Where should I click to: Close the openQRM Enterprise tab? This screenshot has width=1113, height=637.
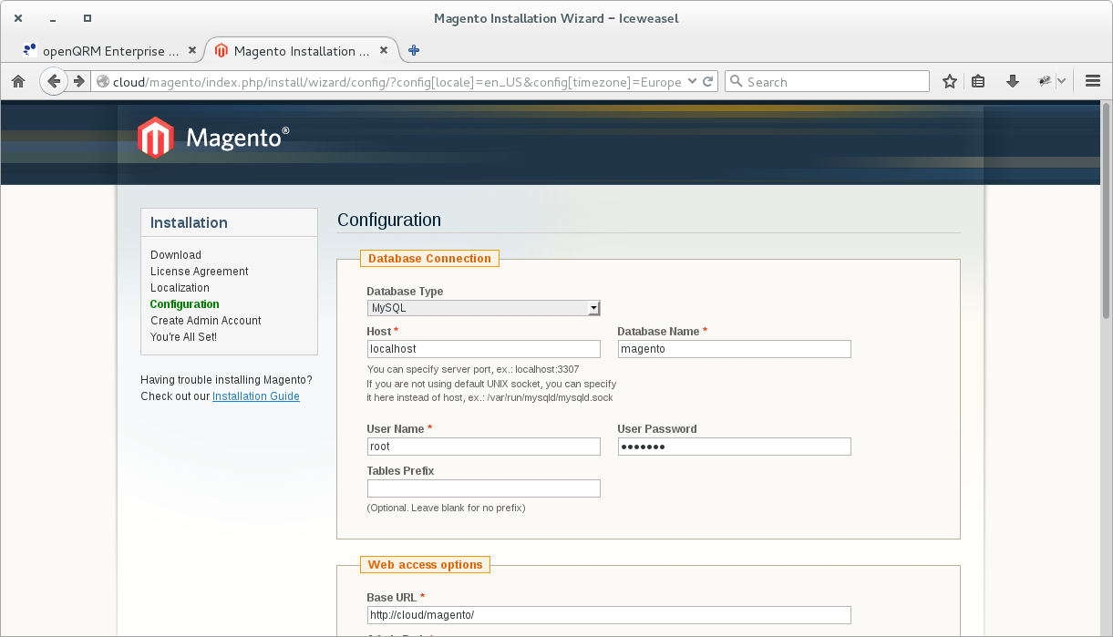click(192, 51)
